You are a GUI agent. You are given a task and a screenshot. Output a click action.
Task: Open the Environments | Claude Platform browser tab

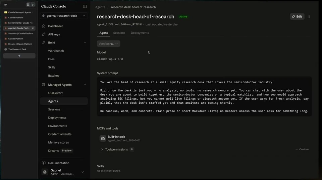click(19, 23)
